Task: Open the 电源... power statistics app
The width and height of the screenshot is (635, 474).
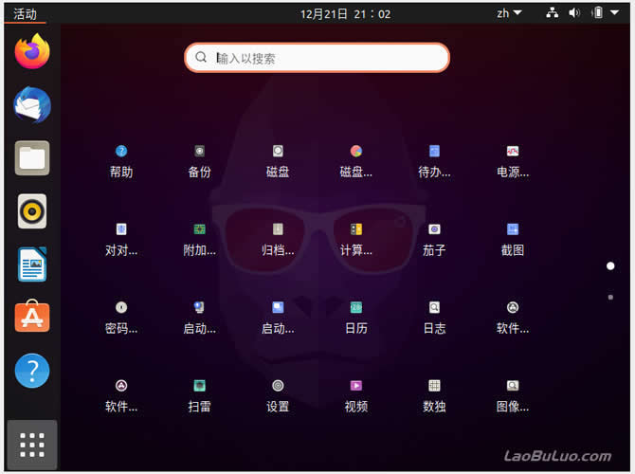Action: tap(513, 162)
